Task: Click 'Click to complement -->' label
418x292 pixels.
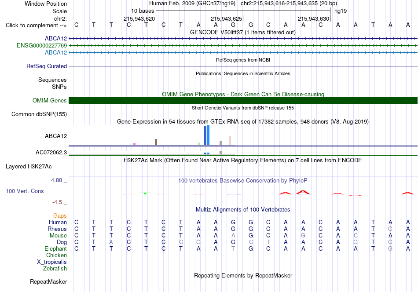Action: (36, 26)
